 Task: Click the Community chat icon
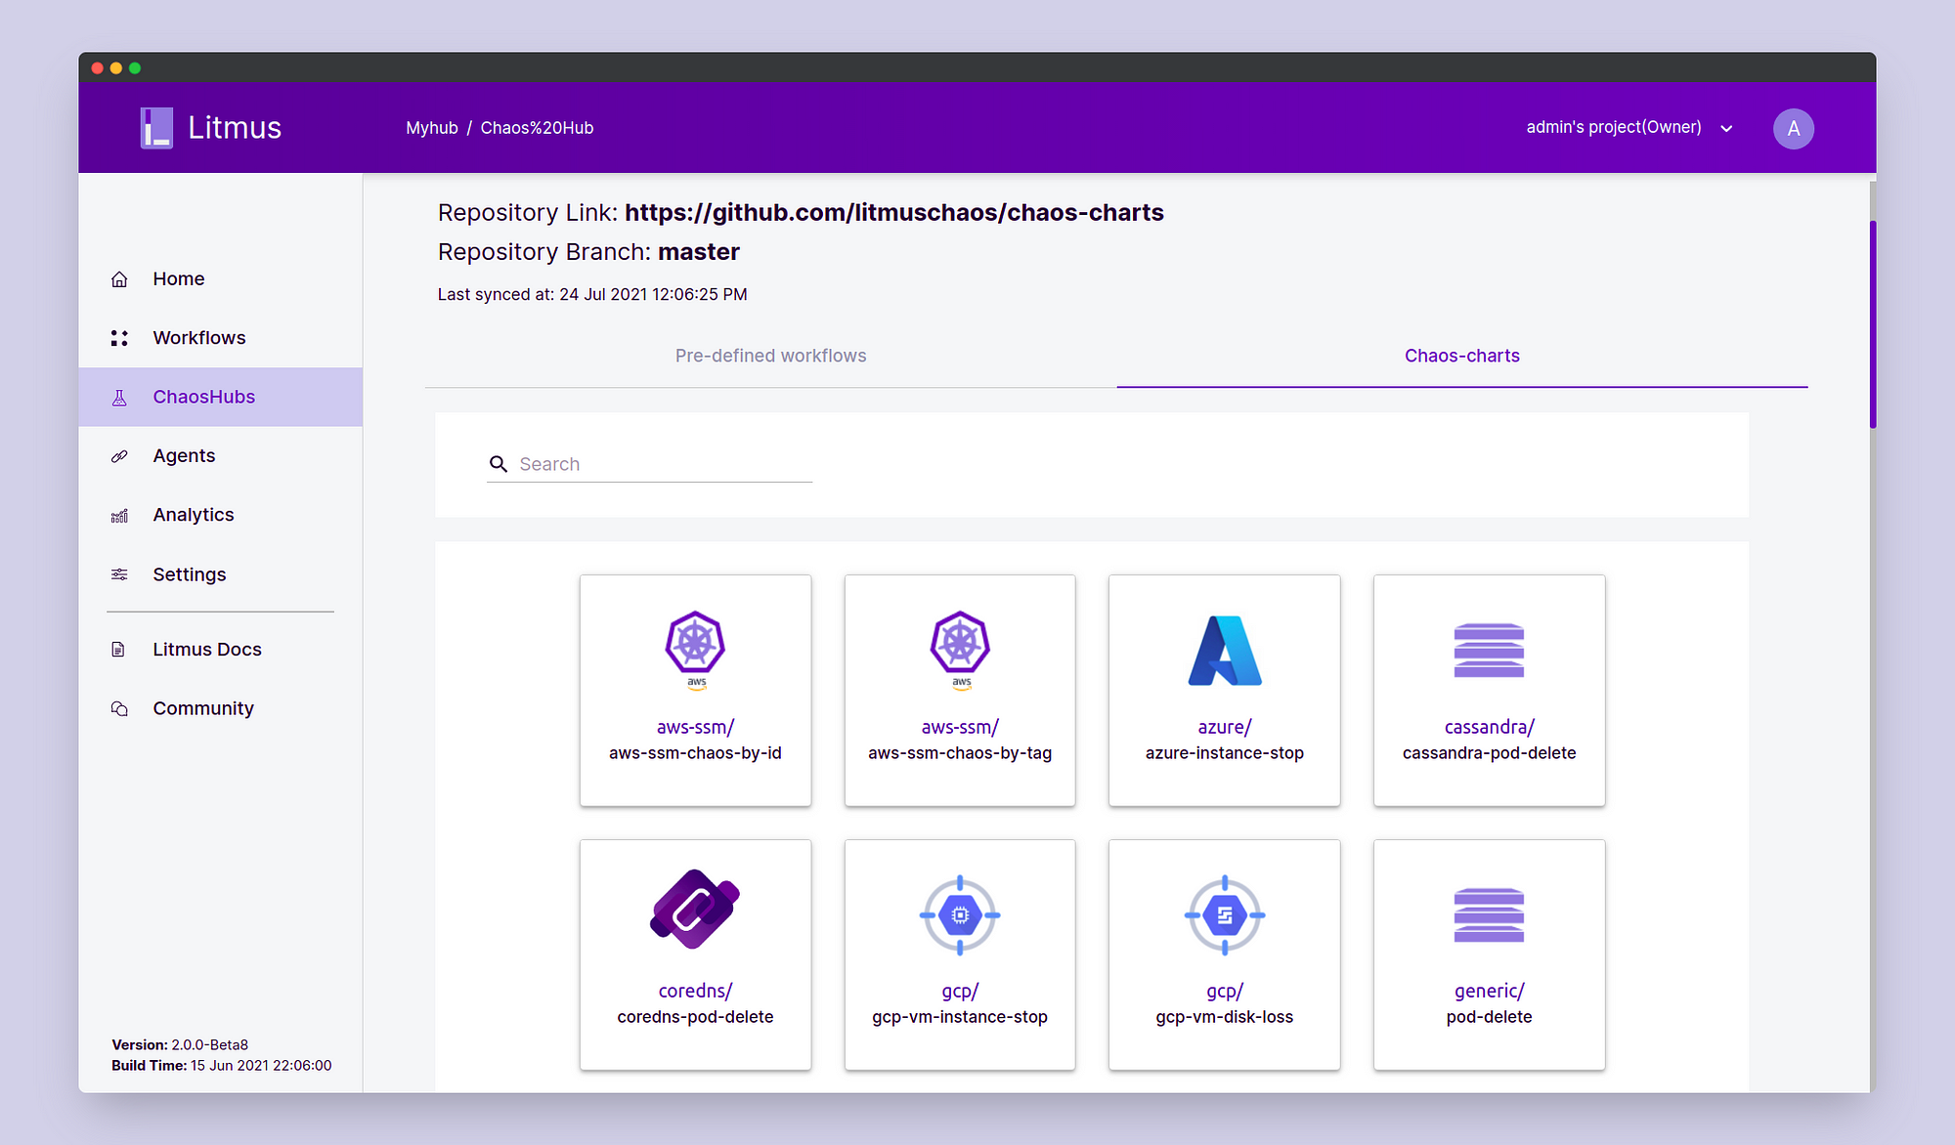tap(119, 708)
